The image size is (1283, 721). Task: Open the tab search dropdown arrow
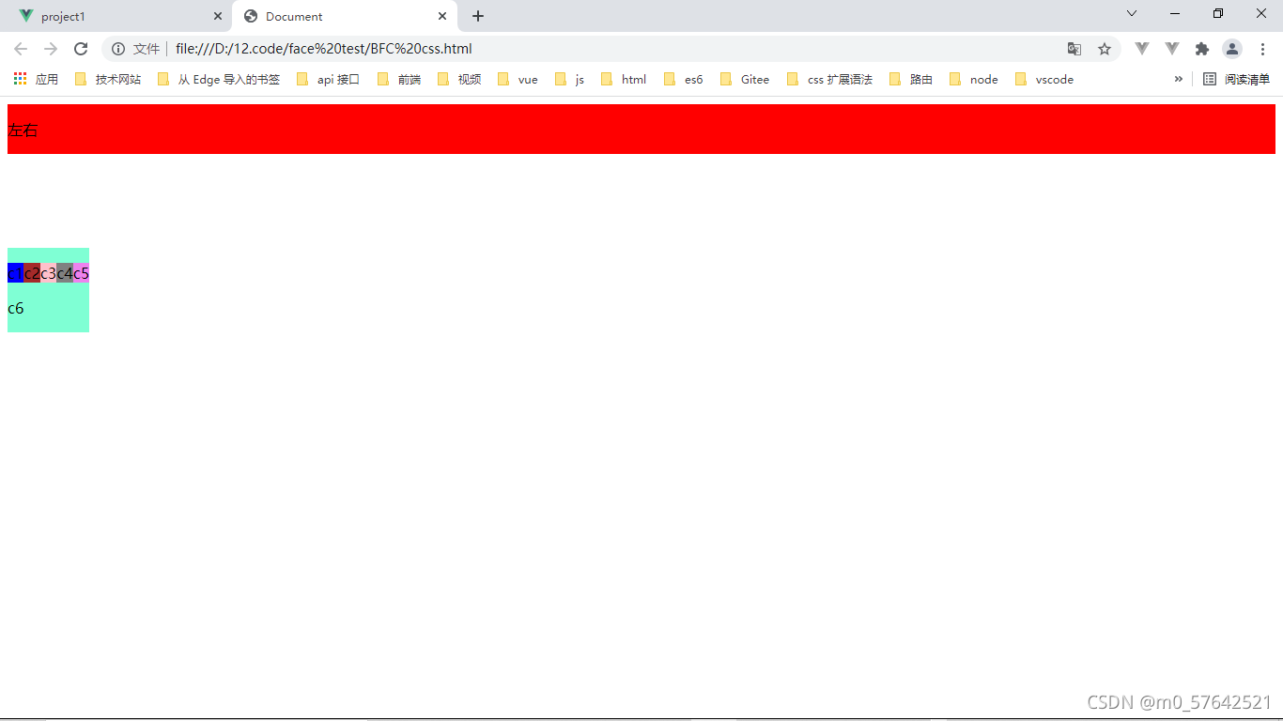pos(1131,13)
